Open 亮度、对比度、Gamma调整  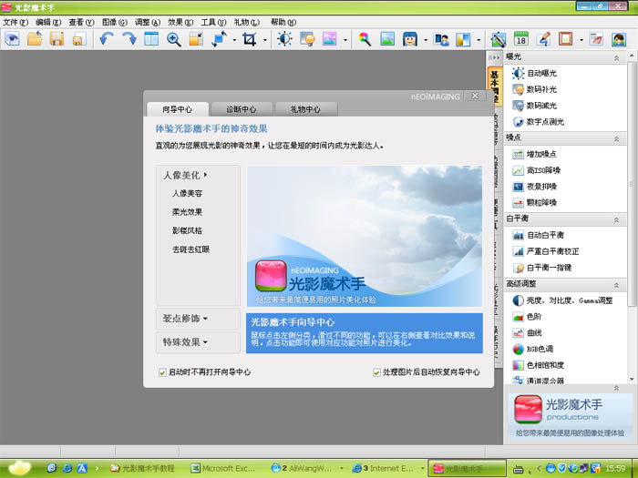click(562, 300)
